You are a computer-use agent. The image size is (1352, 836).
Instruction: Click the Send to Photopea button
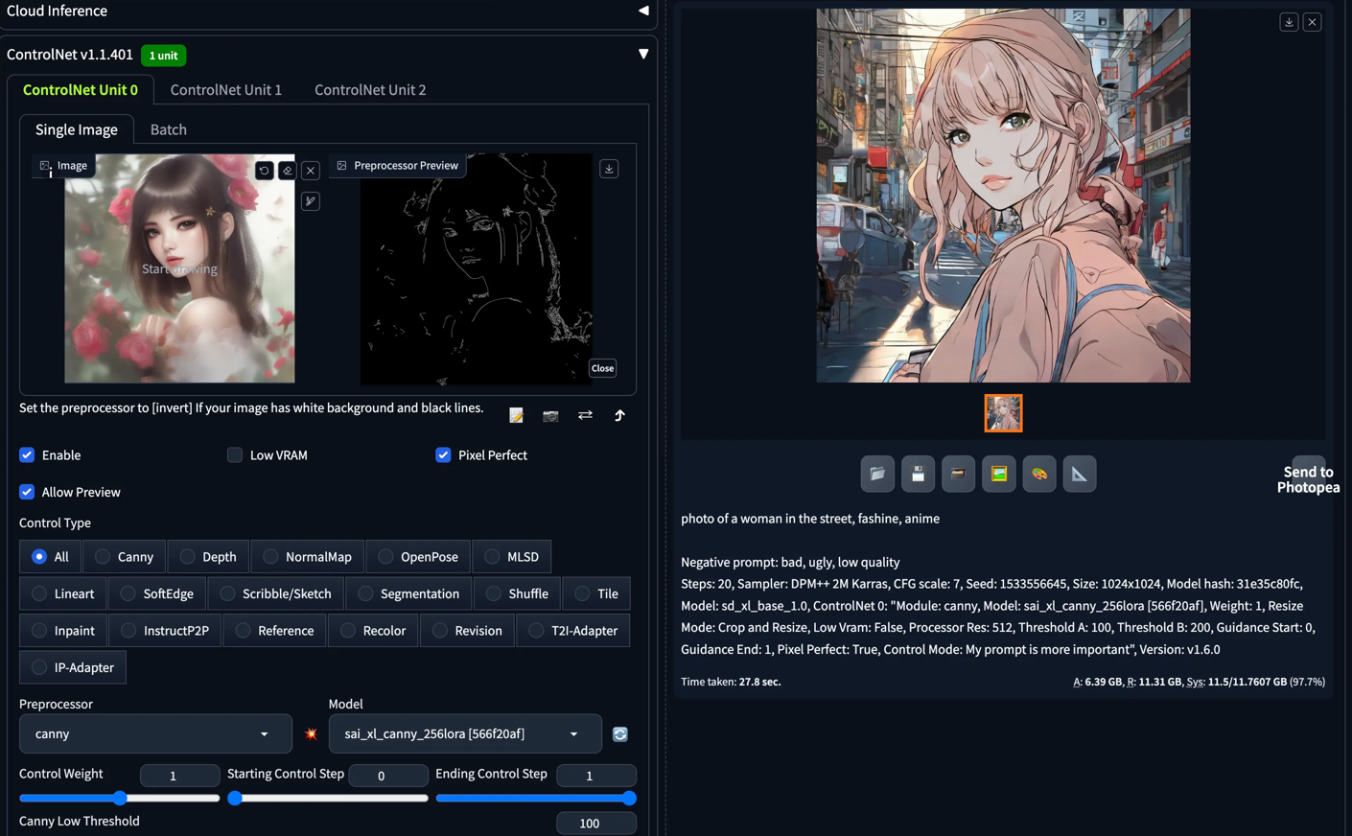click(x=1308, y=478)
